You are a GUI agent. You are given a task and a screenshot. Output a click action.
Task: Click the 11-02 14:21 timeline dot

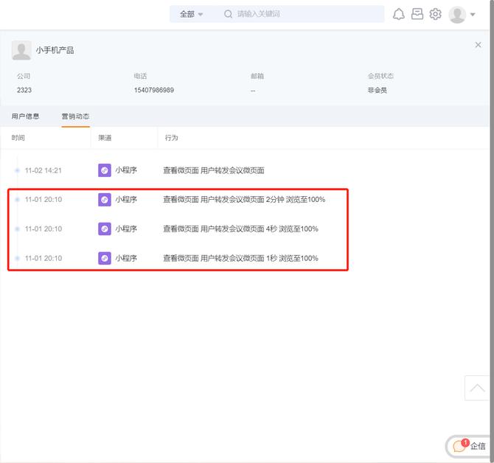coord(17,170)
